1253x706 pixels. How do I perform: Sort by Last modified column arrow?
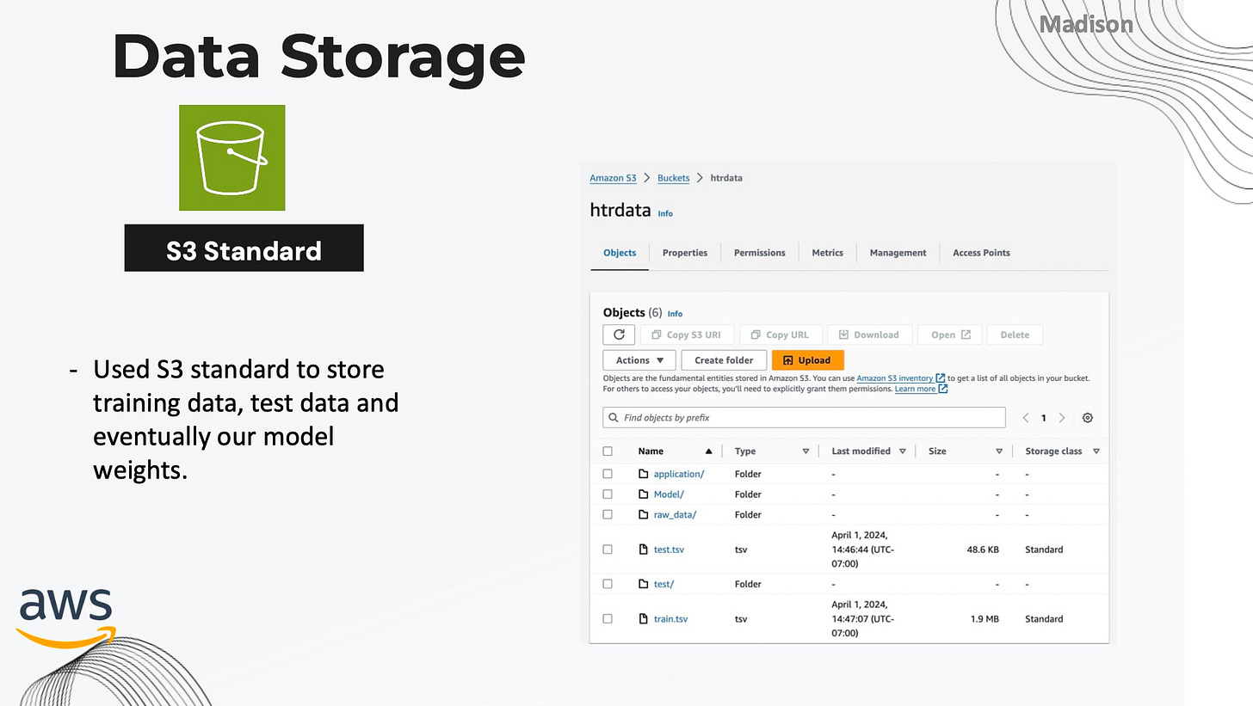point(903,451)
